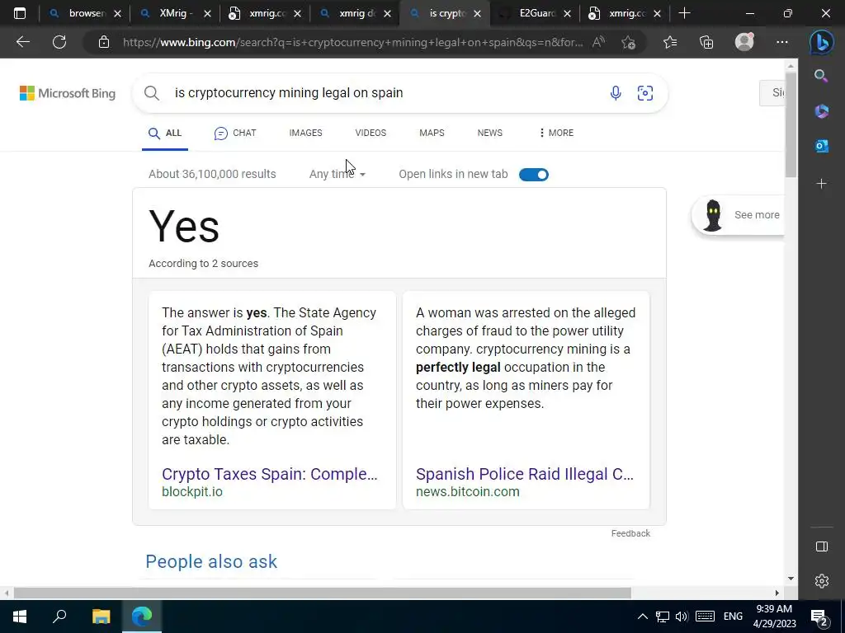Expand the Any time filter dropdown

[x=338, y=175]
